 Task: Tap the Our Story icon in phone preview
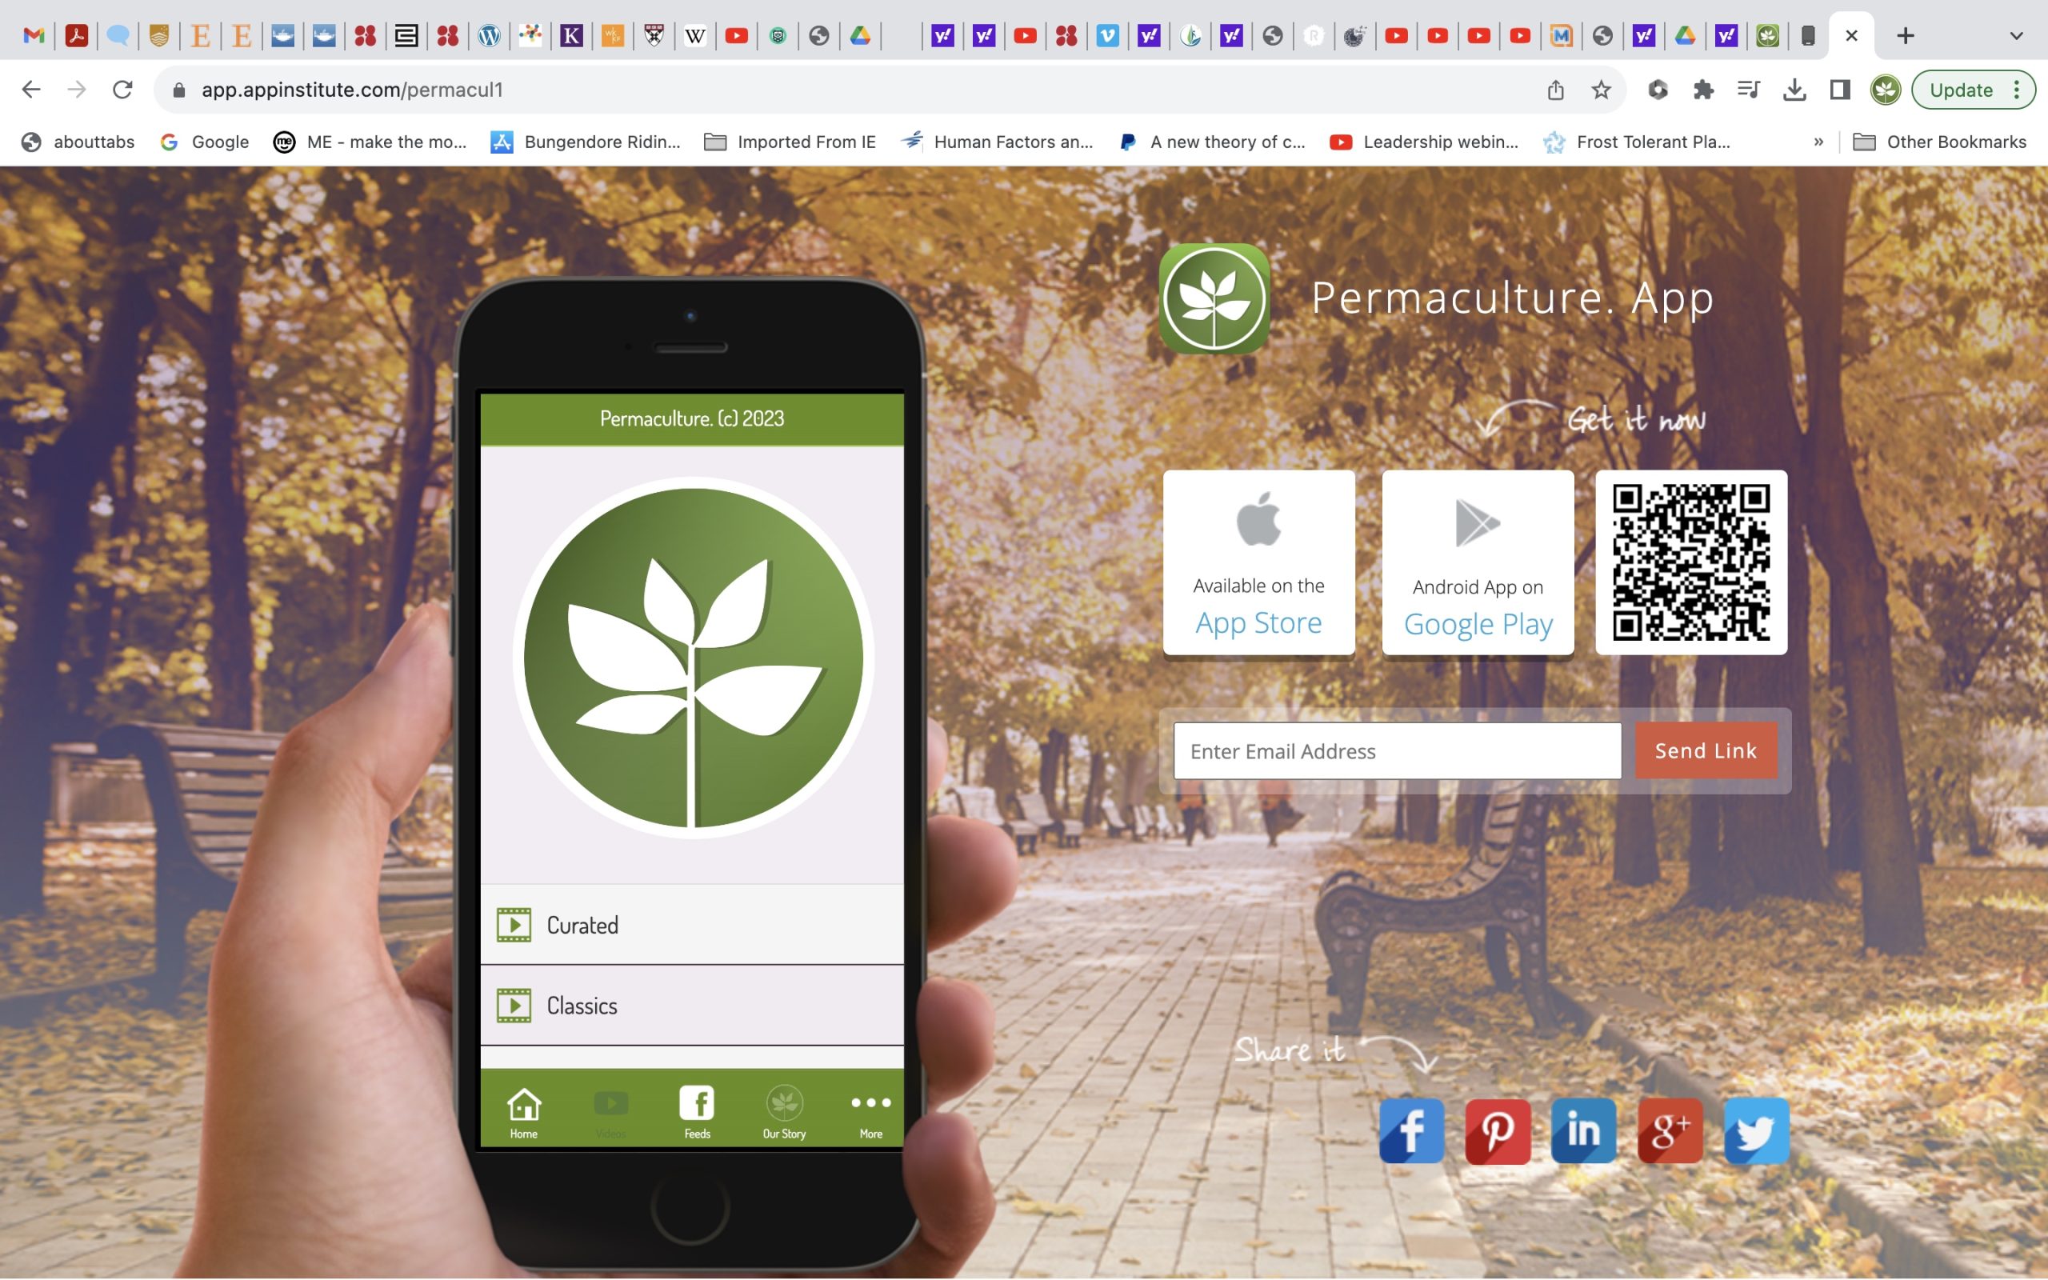click(x=785, y=1111)
